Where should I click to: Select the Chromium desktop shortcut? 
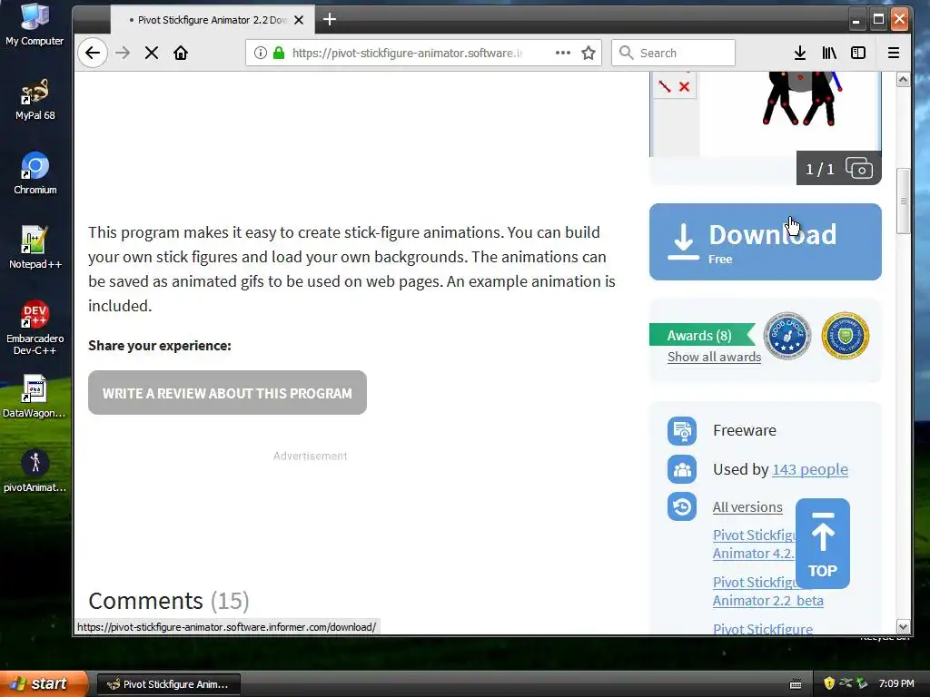click(35, 173)
